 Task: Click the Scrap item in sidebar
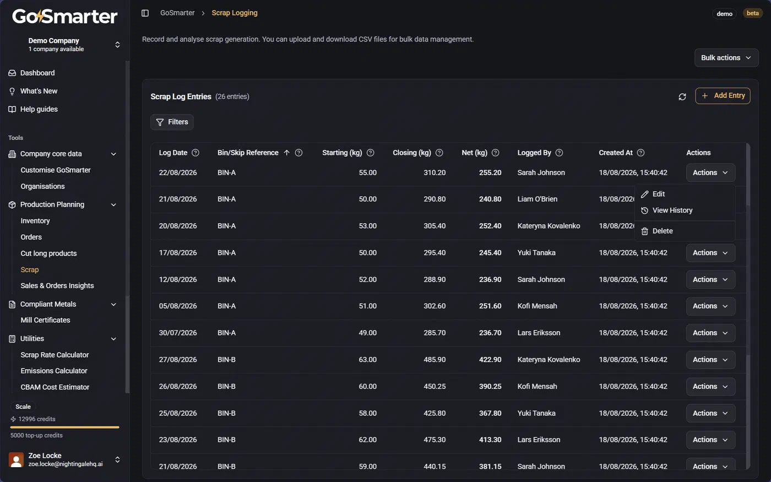pyautogui.click(x=30, y=270)
